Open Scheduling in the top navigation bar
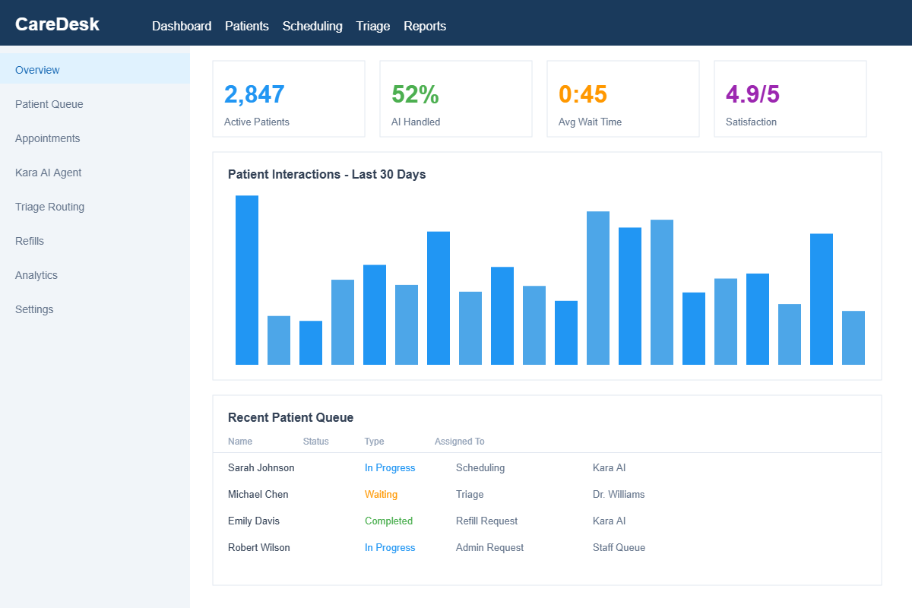 coord(312,26)
